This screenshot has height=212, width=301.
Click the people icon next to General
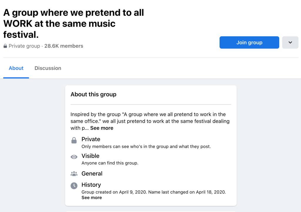(74, 174)
